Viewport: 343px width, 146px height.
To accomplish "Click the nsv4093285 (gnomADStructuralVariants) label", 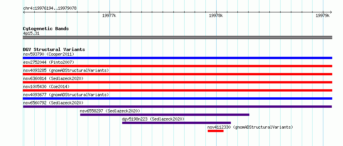I will (66, 70).
